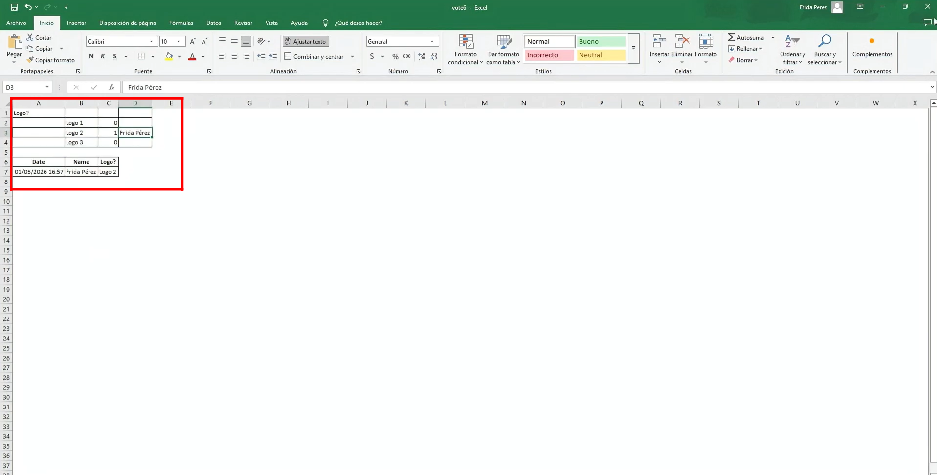937x475 pixels.
Task: Open the Fórmulas ribbon tab
Action: [x=181, y=23]
